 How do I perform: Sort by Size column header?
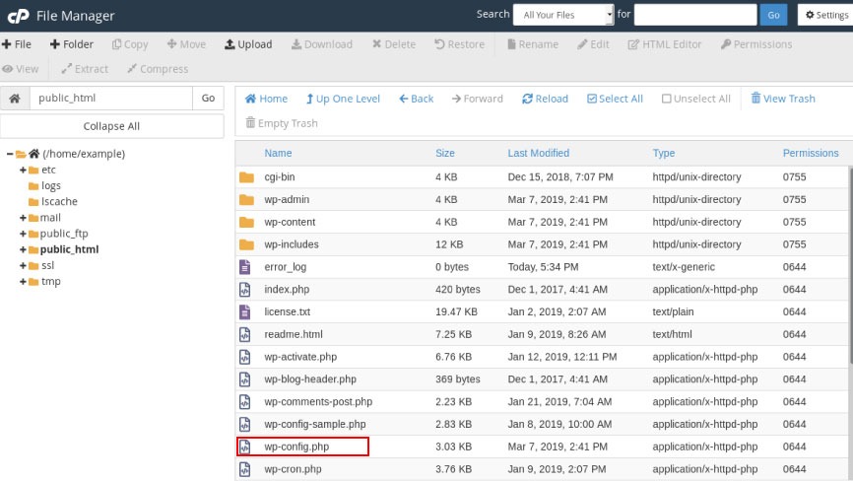[x=445, y=153]
